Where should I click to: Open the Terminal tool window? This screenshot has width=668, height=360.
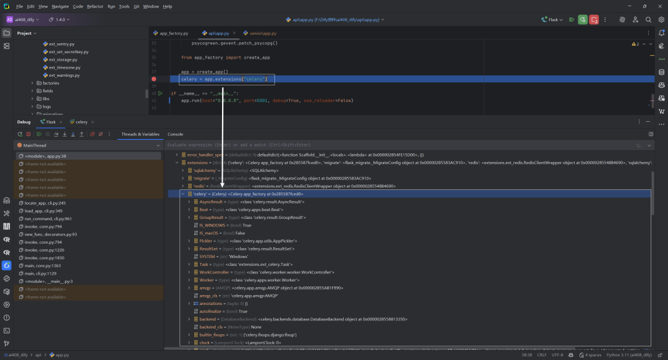point(6,330)
